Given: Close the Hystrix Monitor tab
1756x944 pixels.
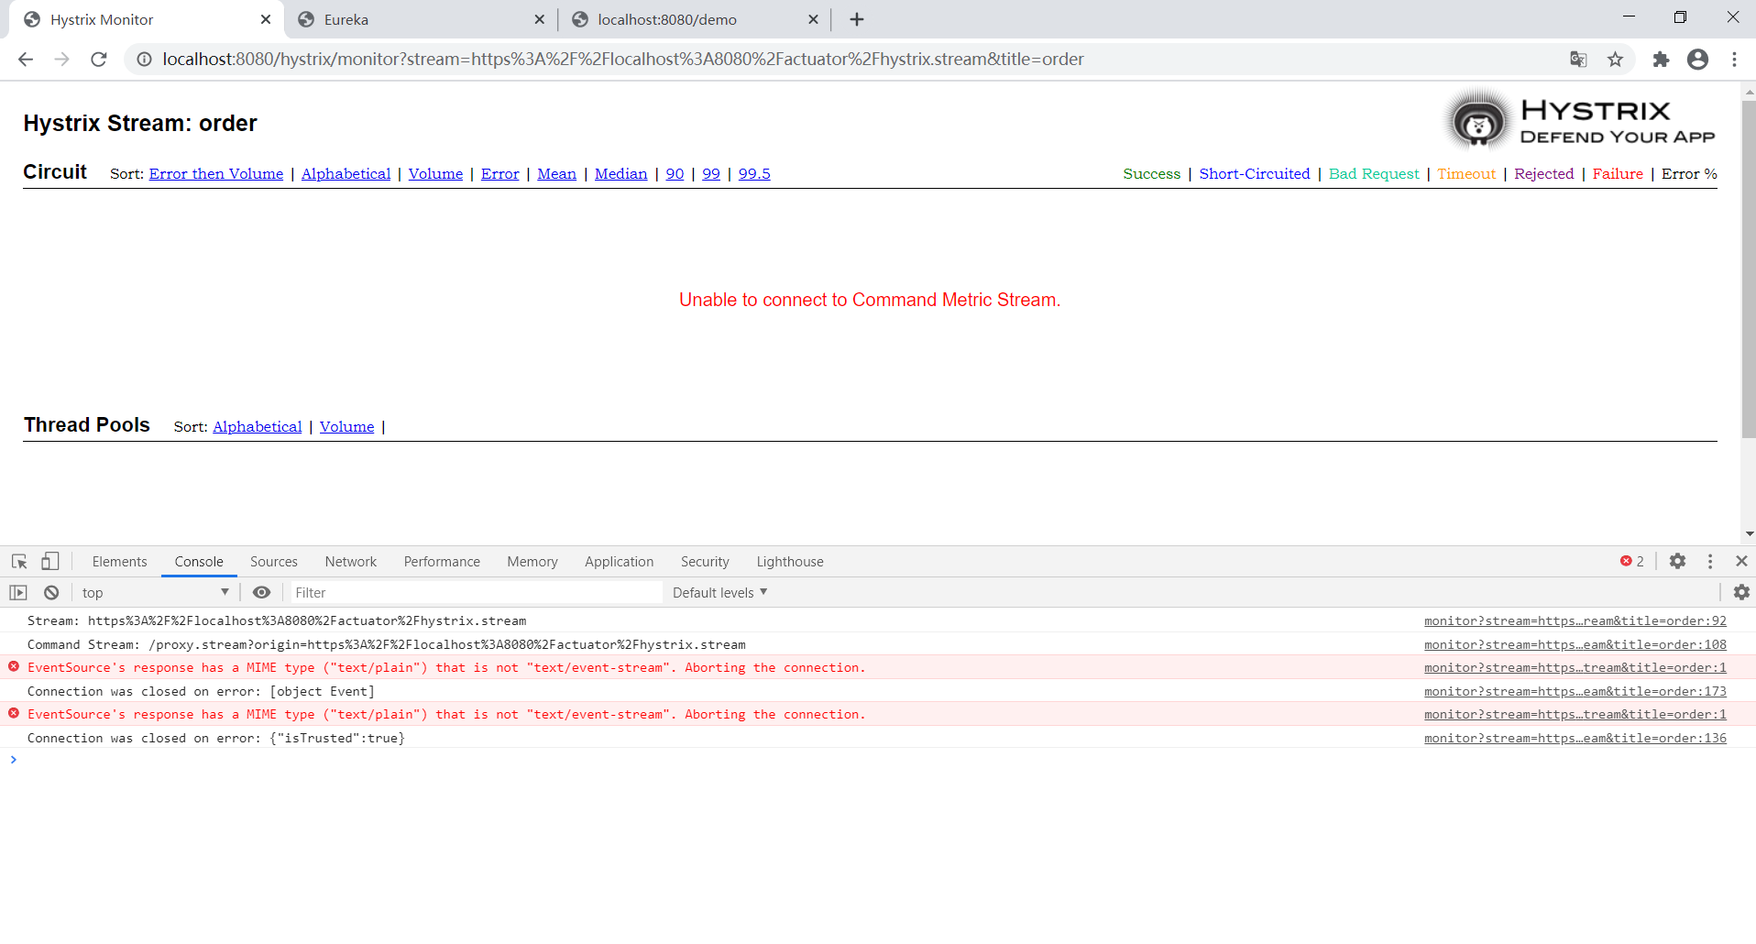Looking at the screenshot, I should (266, 19).
